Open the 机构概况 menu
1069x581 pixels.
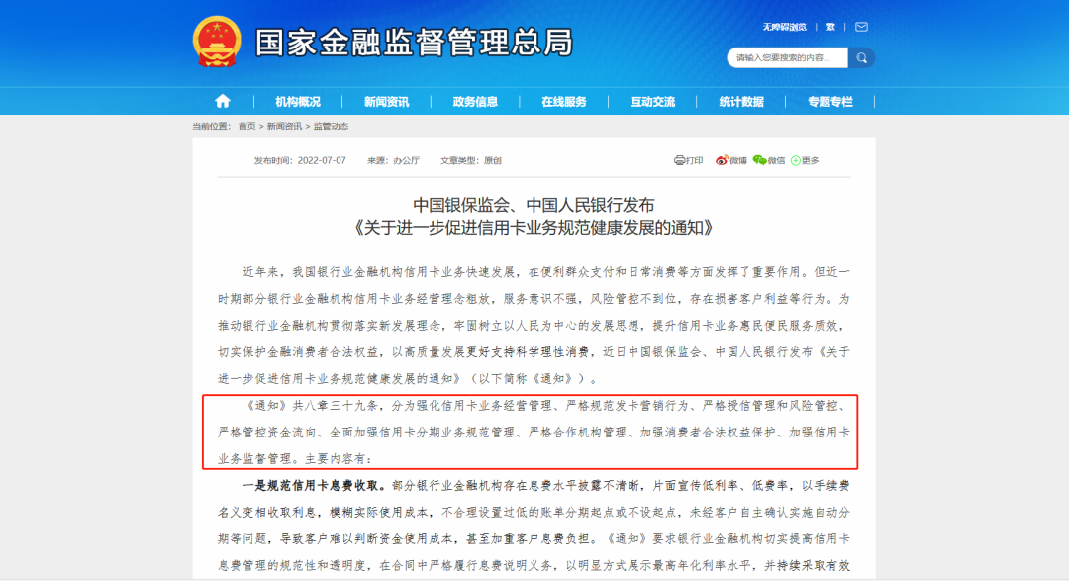point(298,102)
